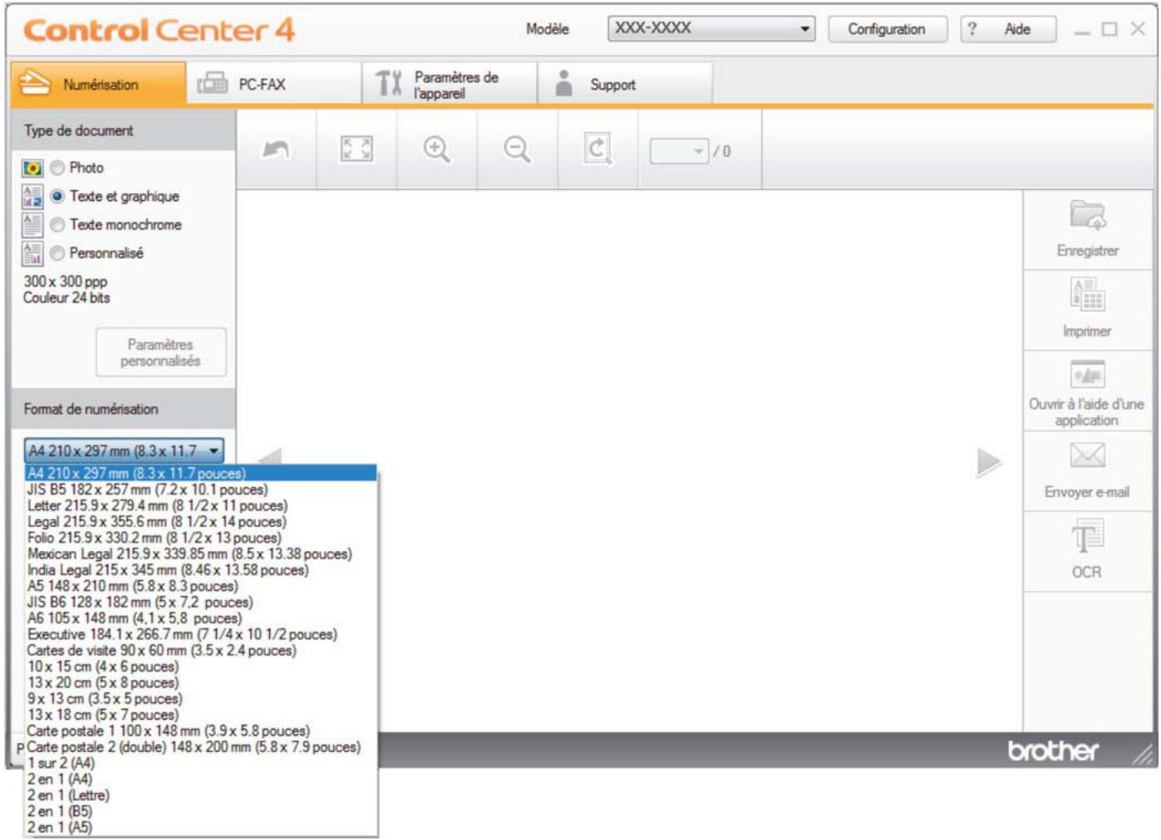
Task: Click the Imprimer icon
Action: pos(1087,295)
